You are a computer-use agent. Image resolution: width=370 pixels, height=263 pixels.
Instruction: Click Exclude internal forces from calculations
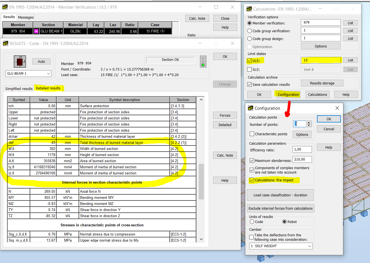point(281,208)
